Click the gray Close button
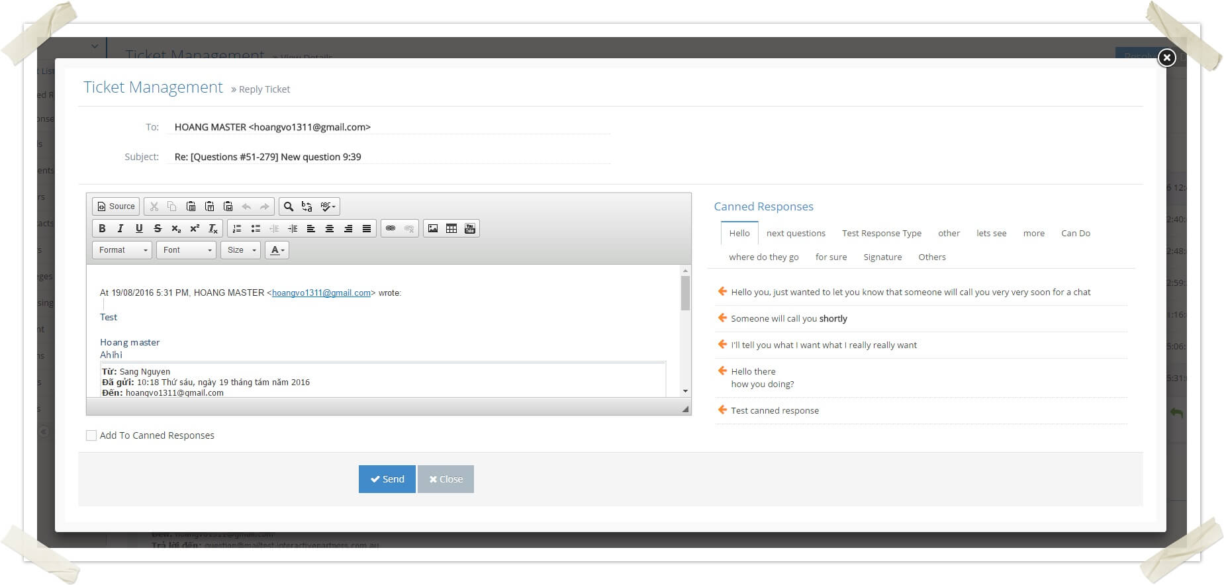 pyautogui.click(x=446, y=479)
